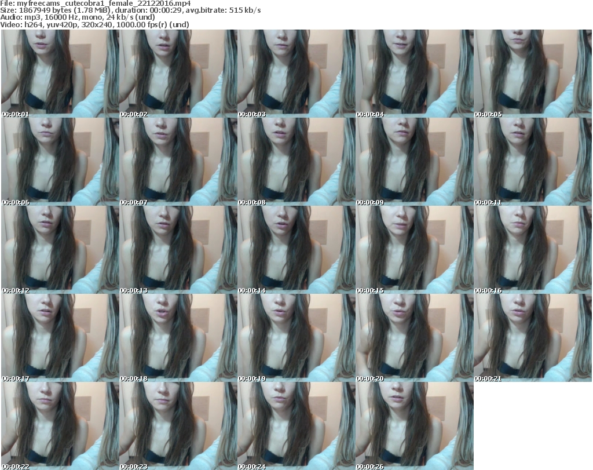The image size is (593, 470).
Task: Click the thumbnail labeled 00:00:11
Action: 532,162
